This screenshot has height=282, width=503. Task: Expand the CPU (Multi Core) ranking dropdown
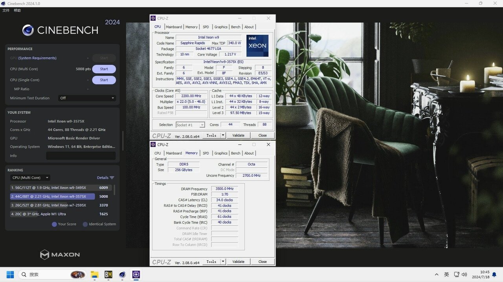[x=30, y=178]
